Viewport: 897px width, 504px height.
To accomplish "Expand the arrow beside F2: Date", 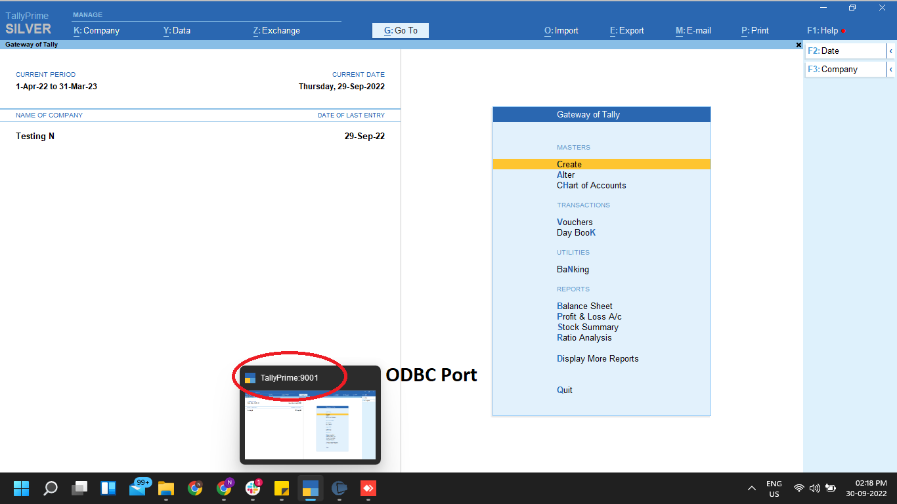I will (x=891, y=51).
